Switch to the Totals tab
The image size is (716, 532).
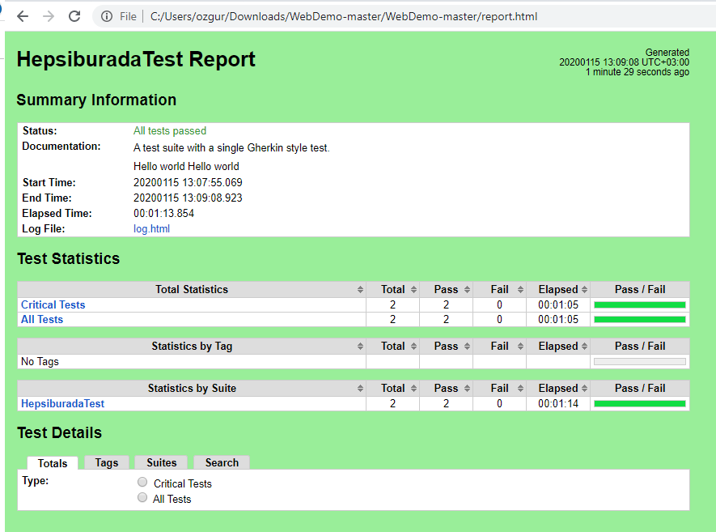53,463
